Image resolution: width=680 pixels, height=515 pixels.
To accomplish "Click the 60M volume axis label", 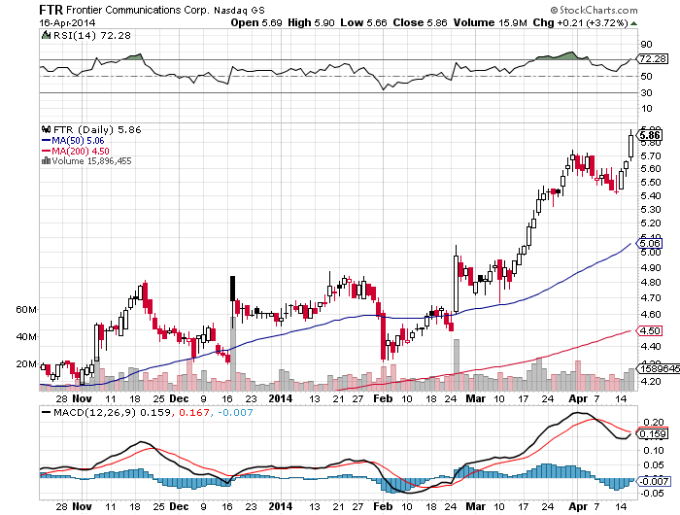I will click(x=26, y=310).
